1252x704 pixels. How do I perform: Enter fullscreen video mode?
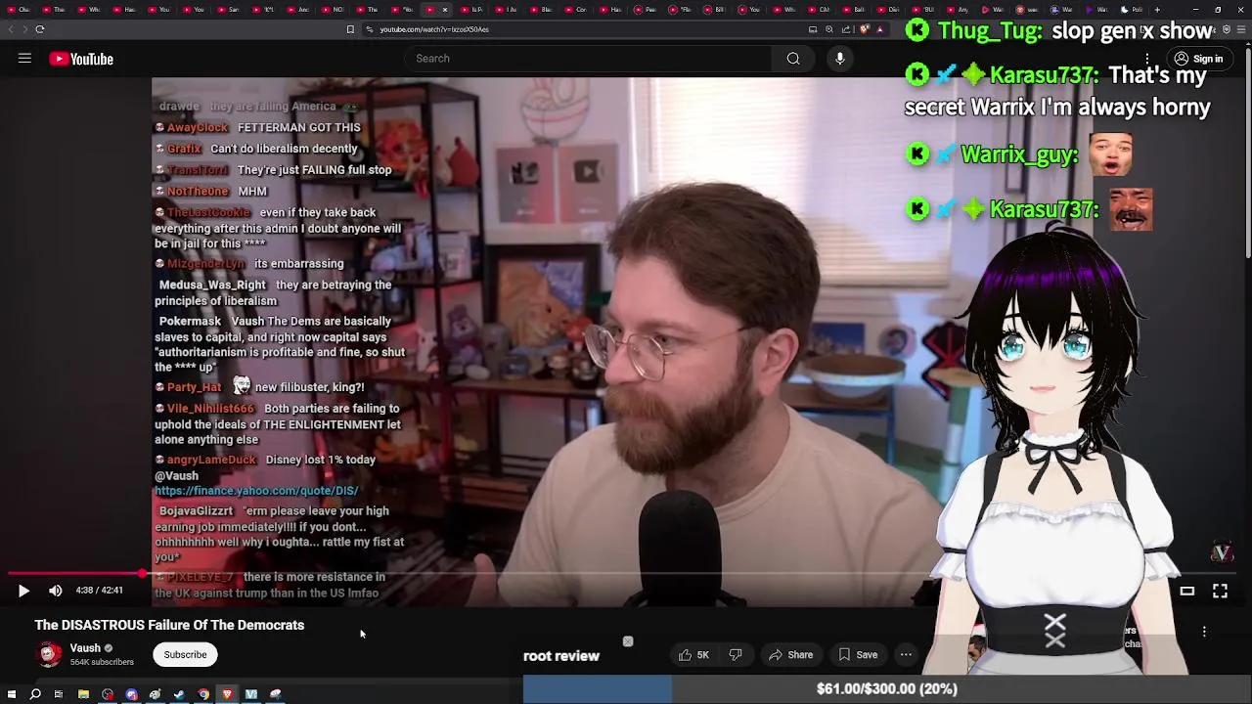tap(1220, 591)
